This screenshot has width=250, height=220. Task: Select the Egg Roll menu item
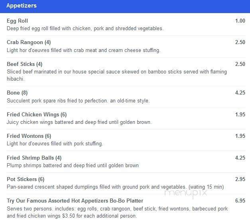(x=17, y=21)
